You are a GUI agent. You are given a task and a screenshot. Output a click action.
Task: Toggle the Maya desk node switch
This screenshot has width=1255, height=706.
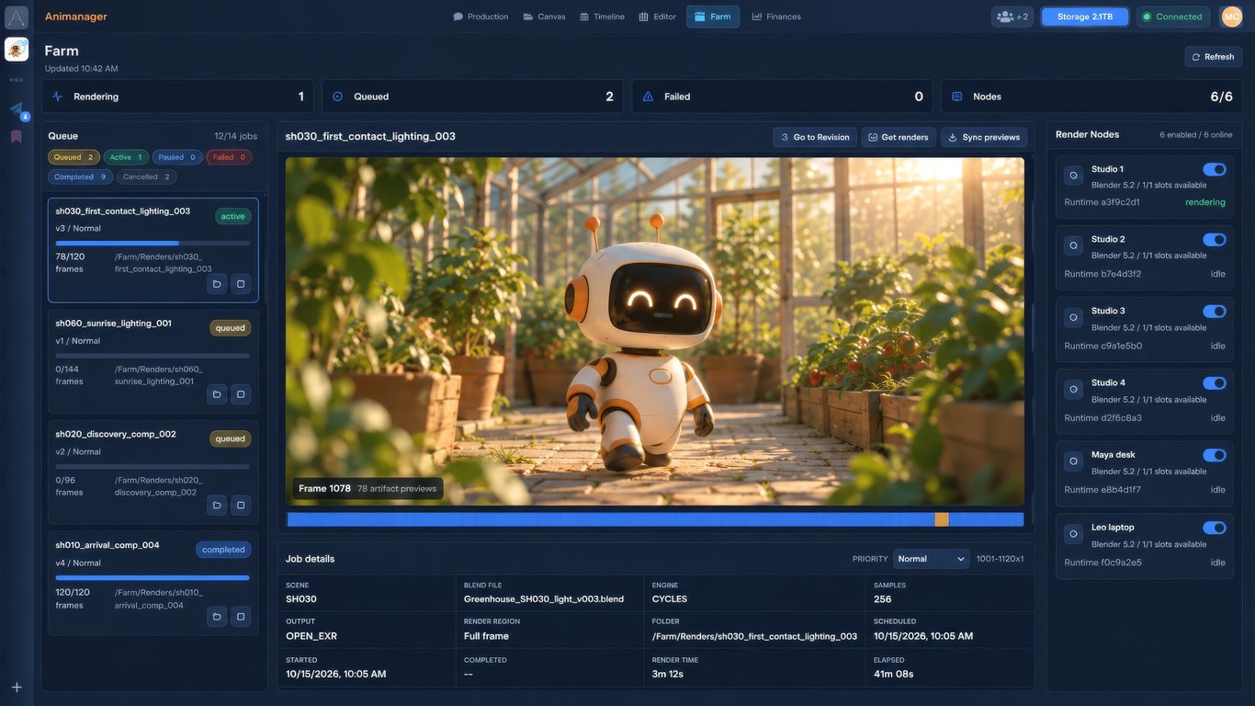tap(1215, 454)
